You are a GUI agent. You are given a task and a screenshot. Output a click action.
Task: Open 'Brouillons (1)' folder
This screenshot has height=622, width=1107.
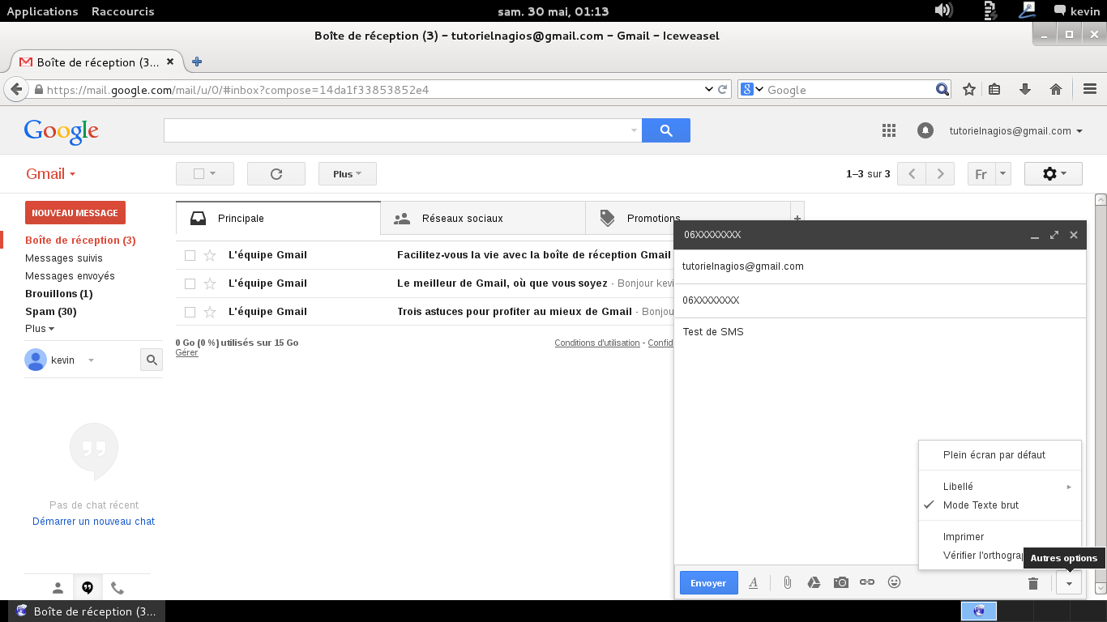tap(59, 294)
